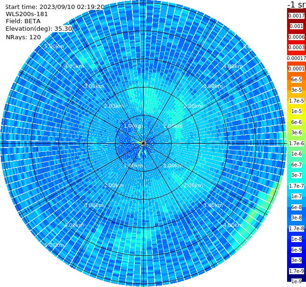The image size is (306, 287).
Task: Pick the orange 6e-5 colorbar level
Action: tap(297, 79)
